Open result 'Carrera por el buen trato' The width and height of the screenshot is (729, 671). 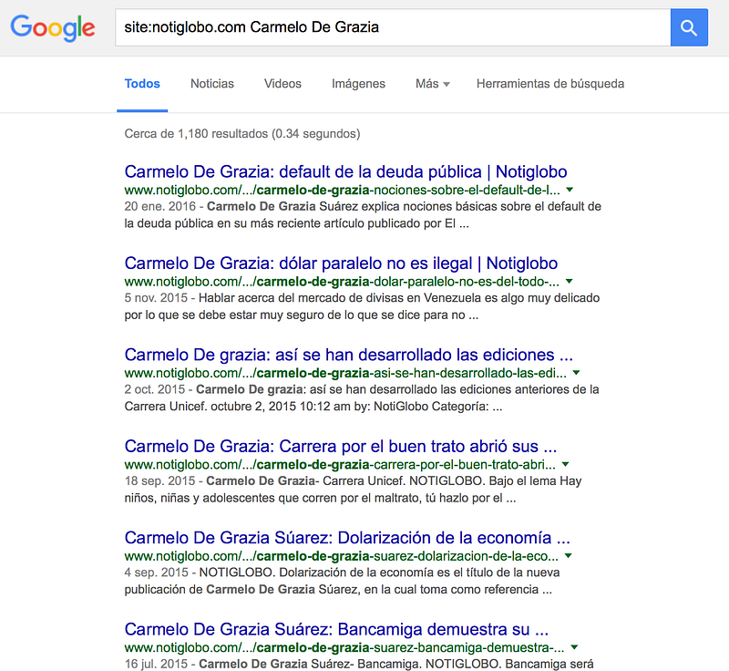(340, 447)
